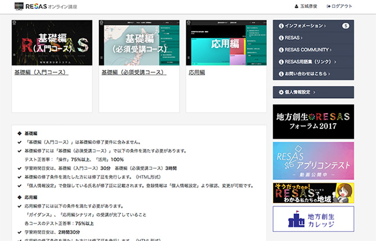
Task: Open the RESAS sidebar menu item
Action: click(x=314, y=38)
